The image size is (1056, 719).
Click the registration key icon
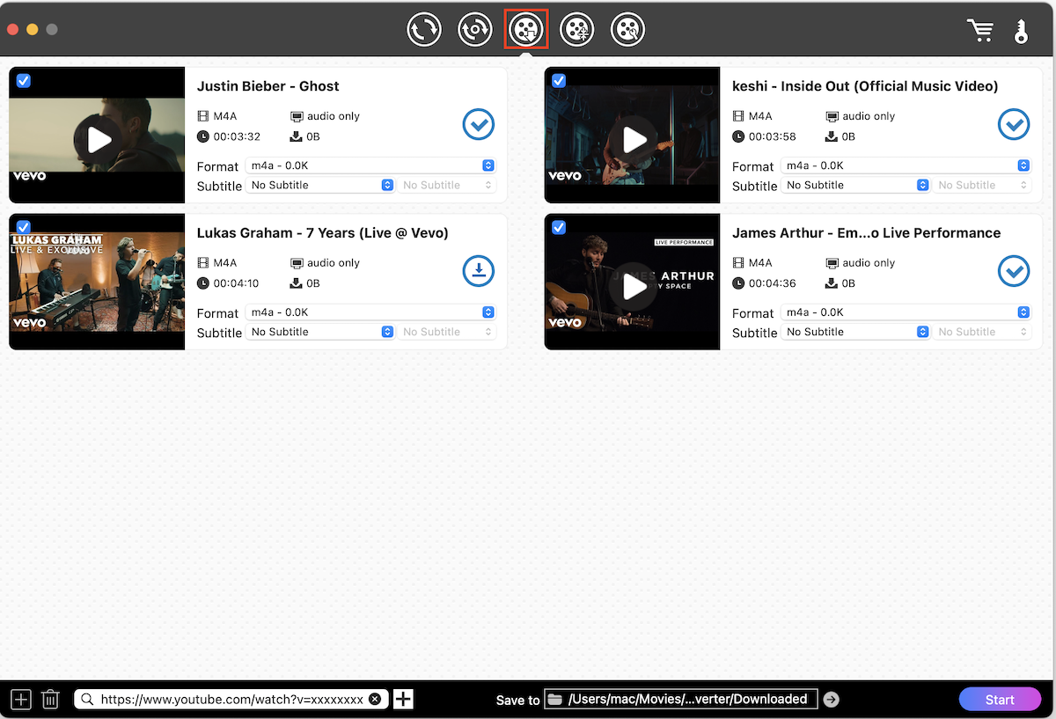point(1021,31)
